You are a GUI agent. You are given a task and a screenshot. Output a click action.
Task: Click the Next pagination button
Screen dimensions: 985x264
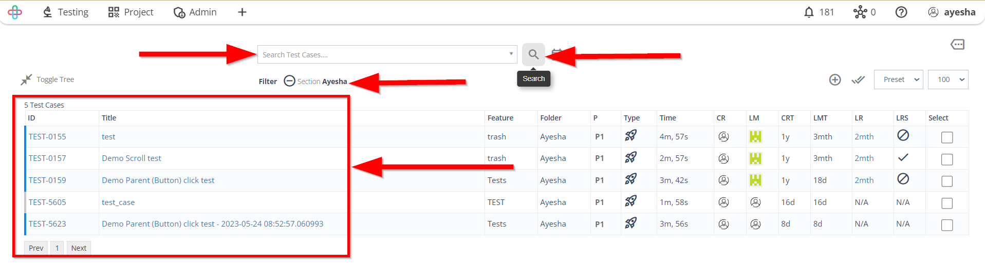click(x=79, y=248)
